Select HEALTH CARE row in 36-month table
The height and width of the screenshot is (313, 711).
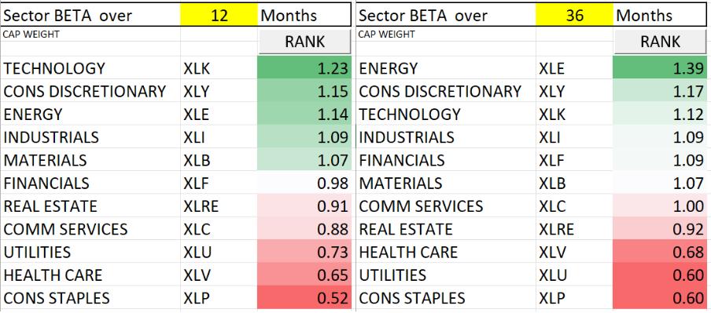(532, 252)
